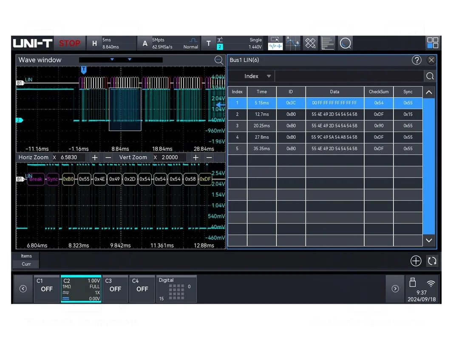Open the cursor measurement icon in top toolbar
The height and width of the screenshot is (340, 453).
(x=293, y=43)
